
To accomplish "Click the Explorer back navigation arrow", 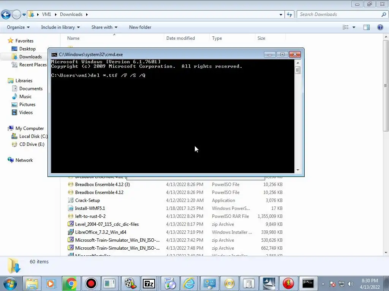I will pyautogui.click(x=6, y=15).
